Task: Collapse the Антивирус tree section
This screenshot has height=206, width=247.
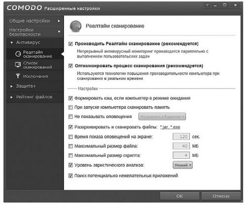Action: tap(11, 43)
